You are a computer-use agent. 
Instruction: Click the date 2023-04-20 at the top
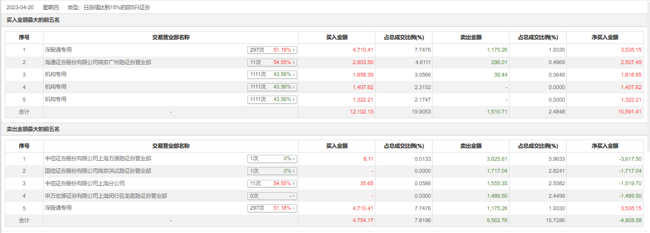tap(20, 8)
